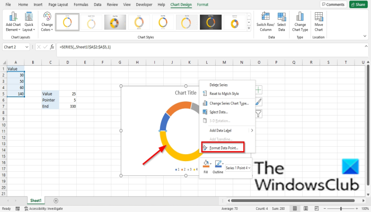Open Change Colors palette

(47, 22)
